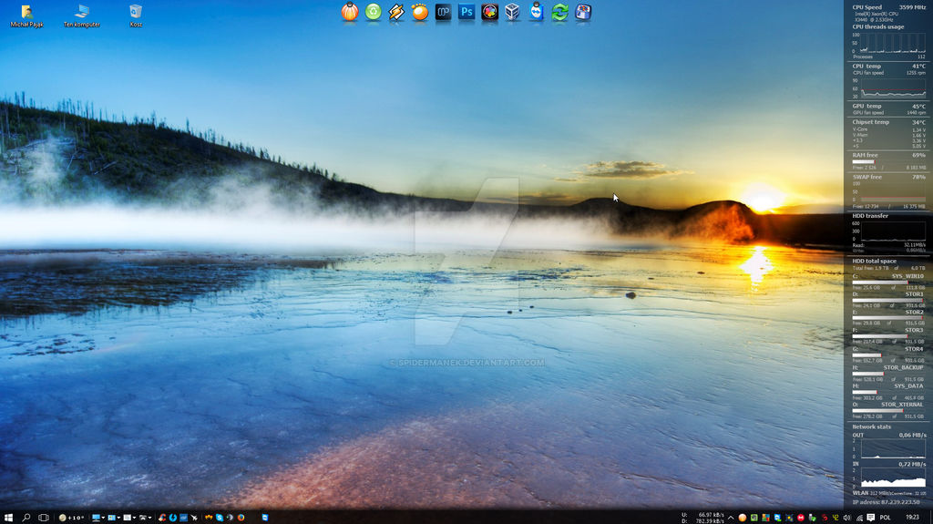933x524 pixels.
Task: Launch VirtualBox cube icon in dock
Action: pyautogui.click(x=513, y=12)
